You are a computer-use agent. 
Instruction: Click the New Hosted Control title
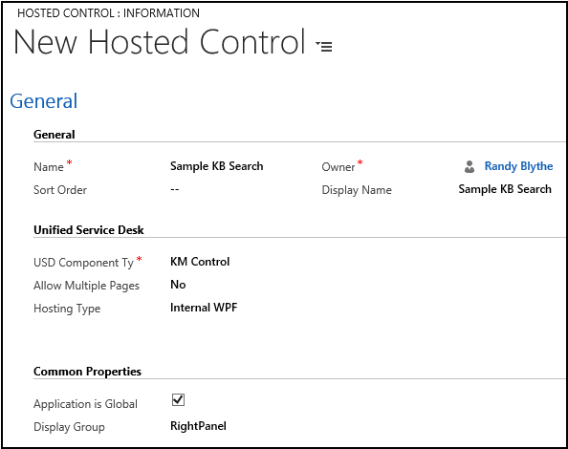(x=160, y=42)
